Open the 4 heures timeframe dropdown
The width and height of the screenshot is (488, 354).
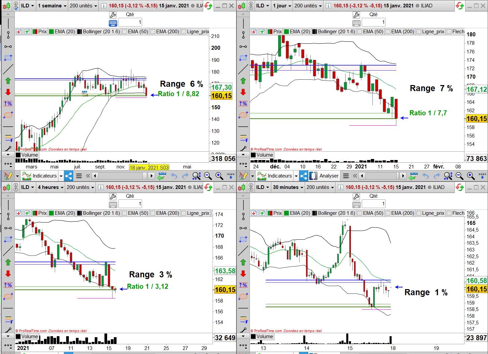click(50, 187)
